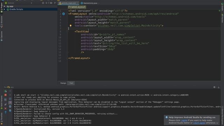Click the '$ adb shell am start' console line
The height and width of the screenshot is (126, 224).
point(101,95)
